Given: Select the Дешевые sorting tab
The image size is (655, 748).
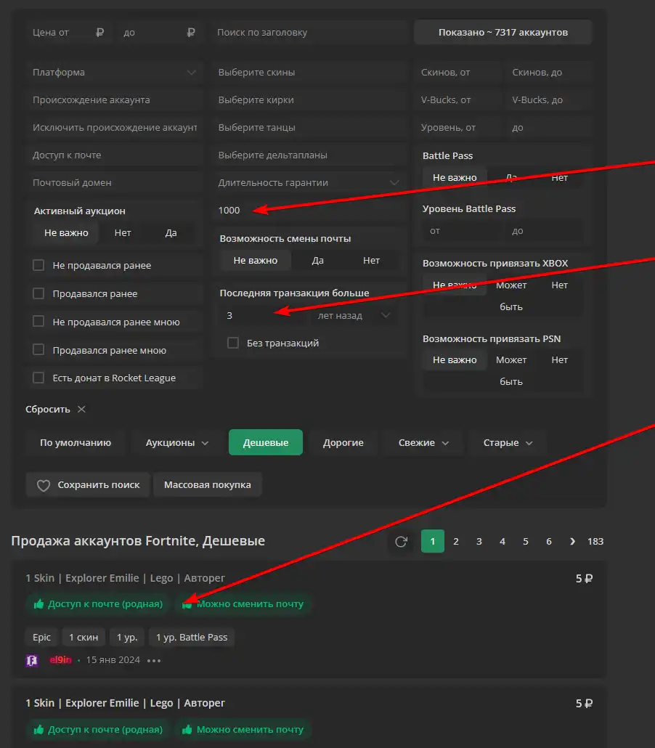Looking at the screenshot, I should point(265,443).
